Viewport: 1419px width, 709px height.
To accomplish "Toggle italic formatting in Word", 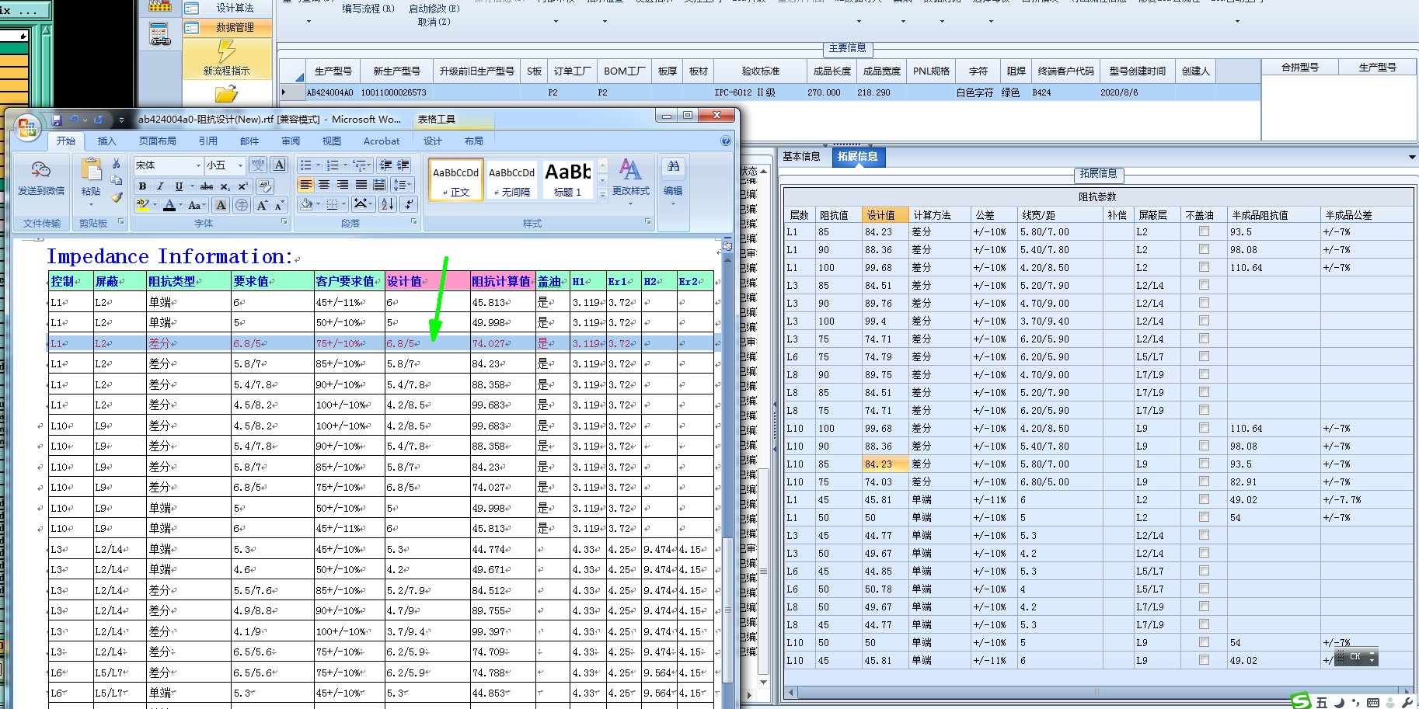I will pos(160,186).
